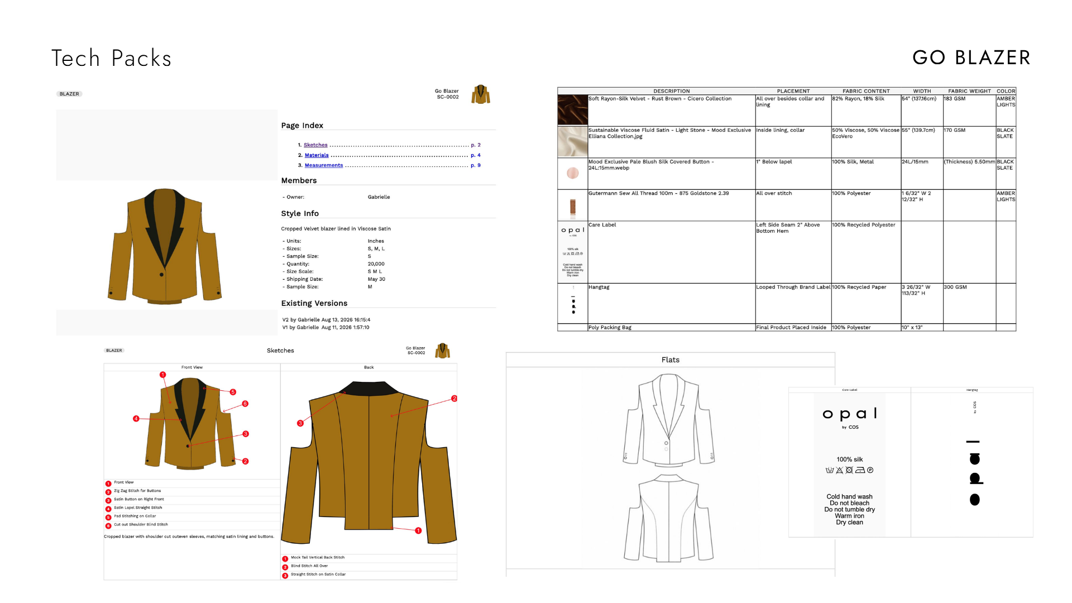Click the 'GO BLAZER' title
1072x603 pixels.
[971, 58]
